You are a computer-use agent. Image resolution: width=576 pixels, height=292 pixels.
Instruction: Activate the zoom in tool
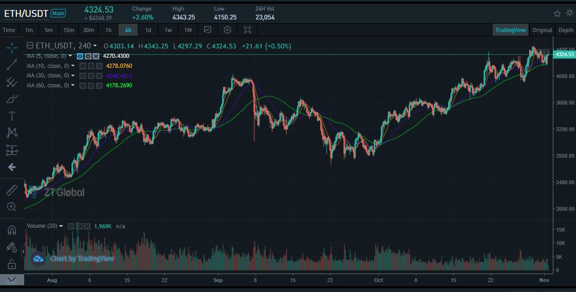coord(12,207)
